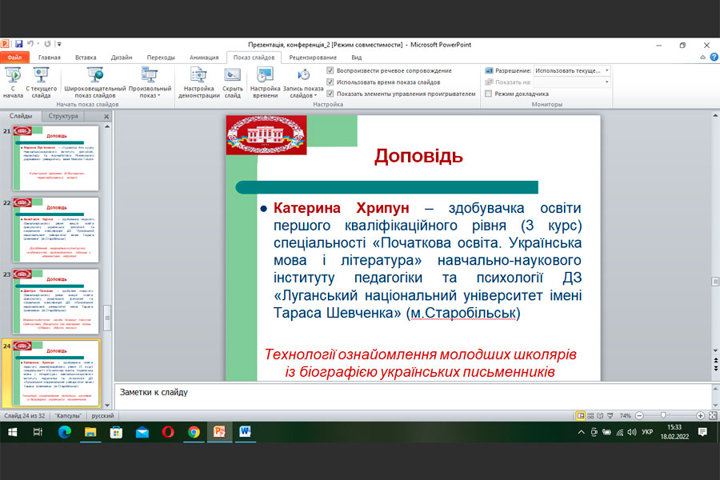720x480 pixels.
Task: Open the Файл menu button
Action: click(14, 58)
